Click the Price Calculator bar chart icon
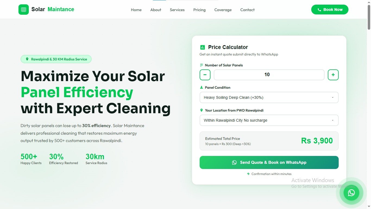This screenshot has width=371, height=209. pyautogui.click(x=202, y=47)
